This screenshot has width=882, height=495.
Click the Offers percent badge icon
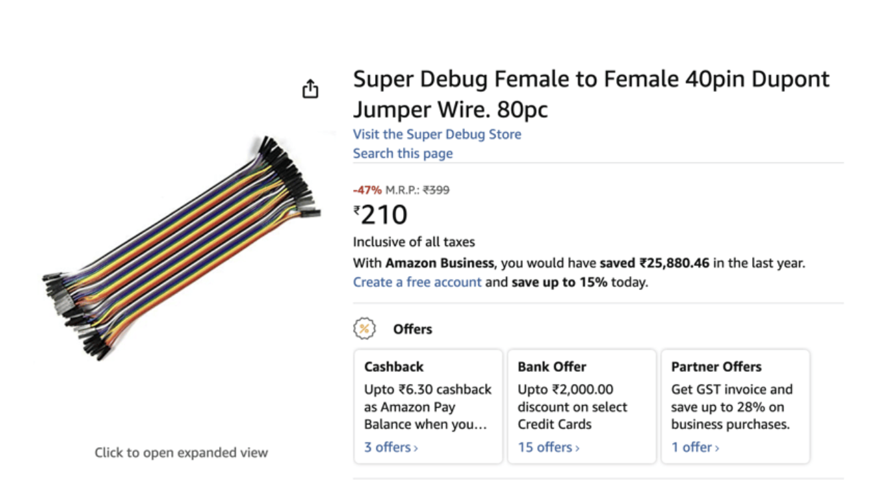coord(364,329)
